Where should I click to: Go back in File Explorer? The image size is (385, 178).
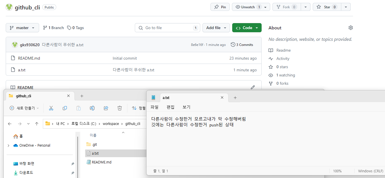pyautogui.click(x=10, y=124)
